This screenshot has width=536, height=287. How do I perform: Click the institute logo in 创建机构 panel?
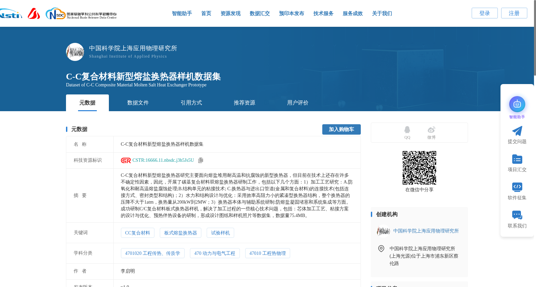[383, 231]
